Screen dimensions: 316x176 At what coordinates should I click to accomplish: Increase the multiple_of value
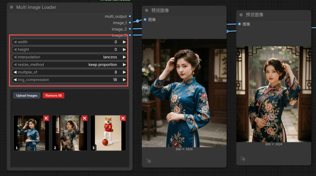click(x=124, y=72)
